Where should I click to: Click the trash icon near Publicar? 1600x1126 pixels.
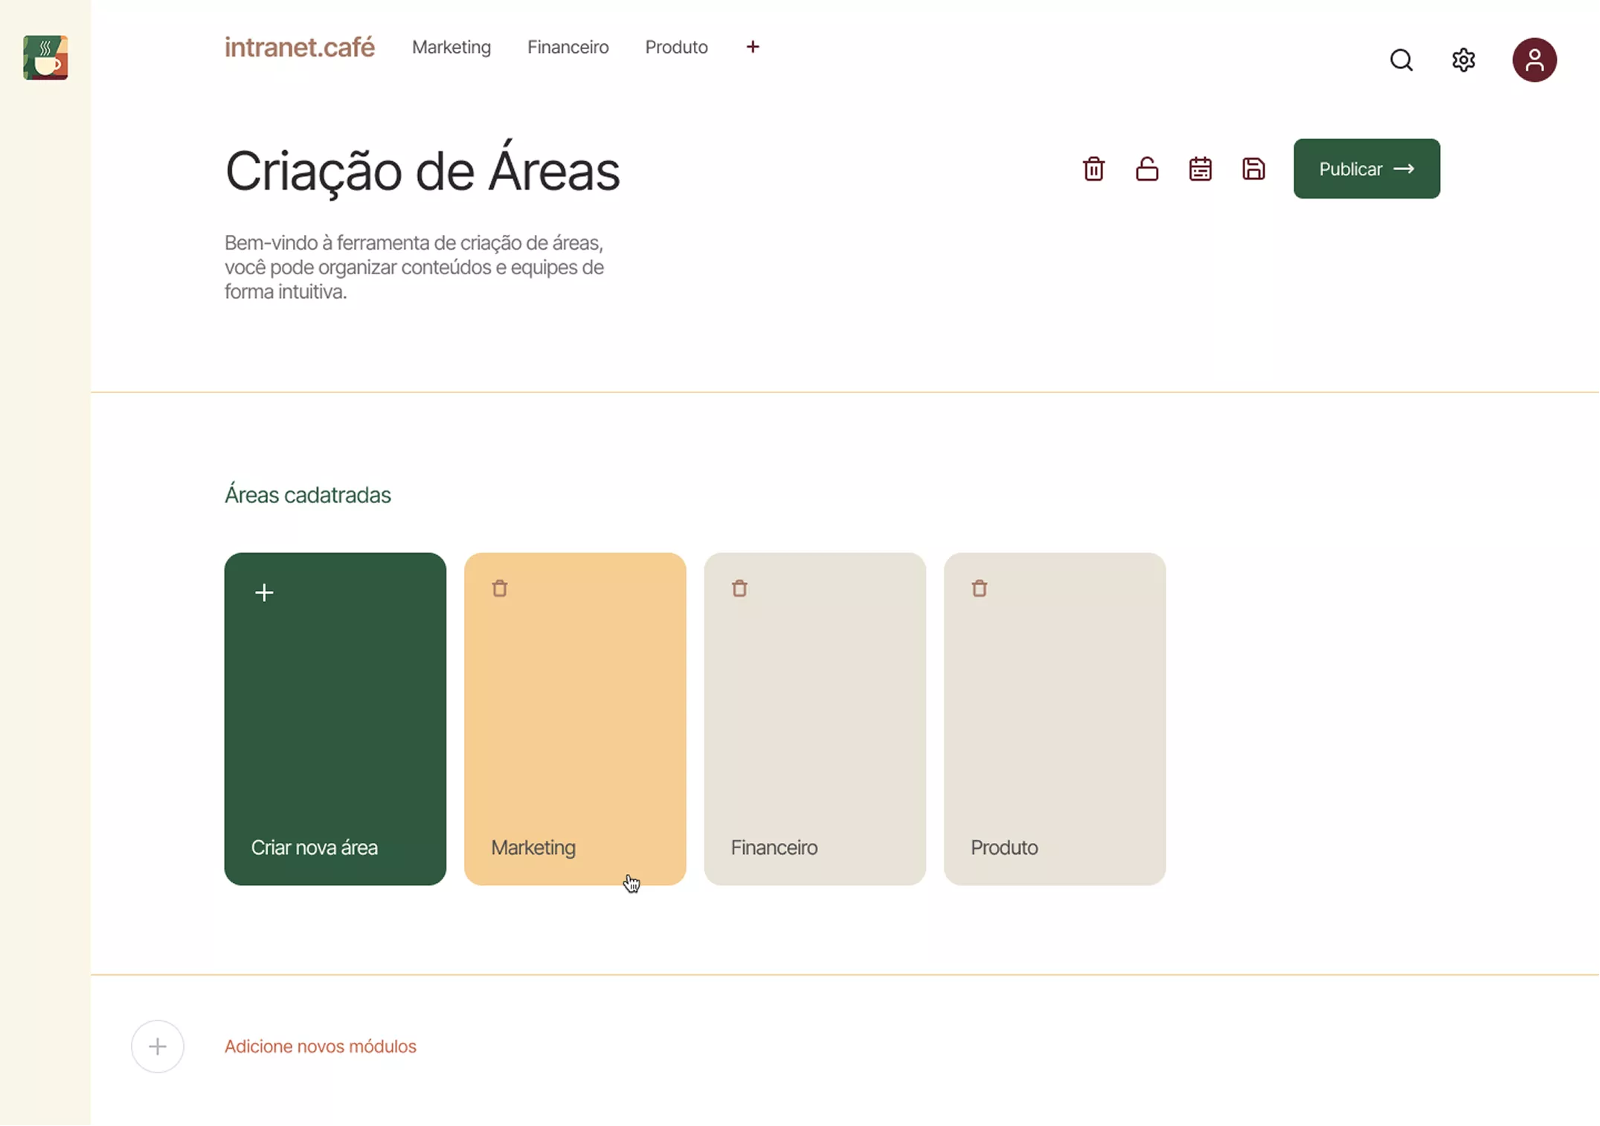[1093, 169]
